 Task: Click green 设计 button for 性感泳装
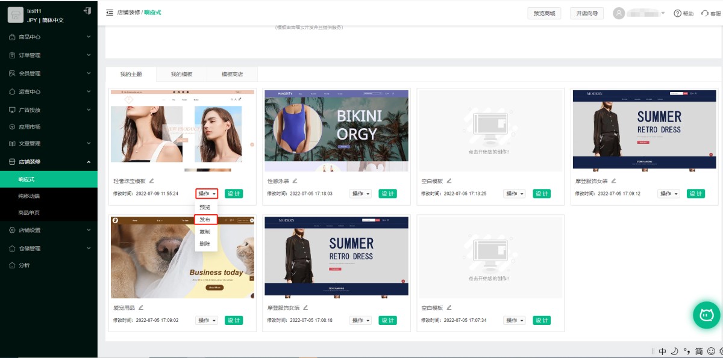tap(388, 194)
